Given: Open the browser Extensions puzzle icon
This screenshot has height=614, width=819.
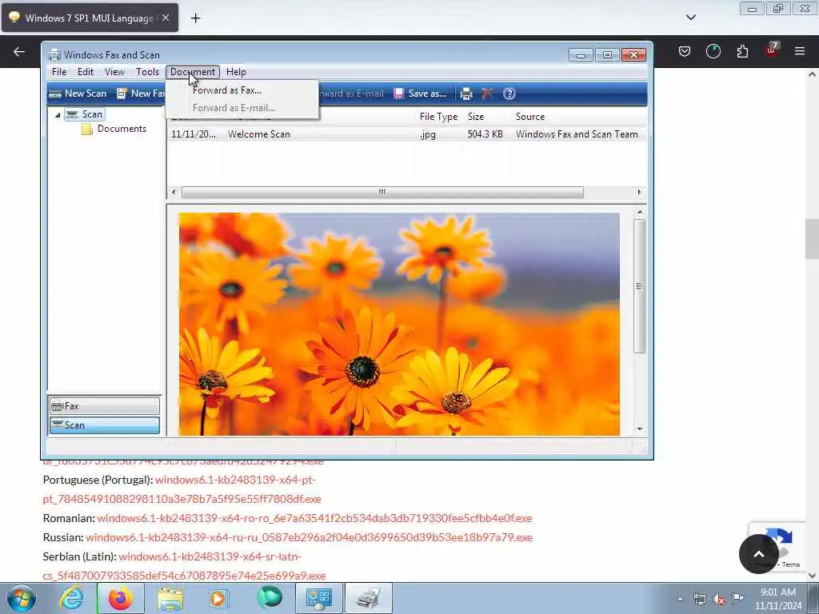Looking at the screenshot, I should pos(742,51).
